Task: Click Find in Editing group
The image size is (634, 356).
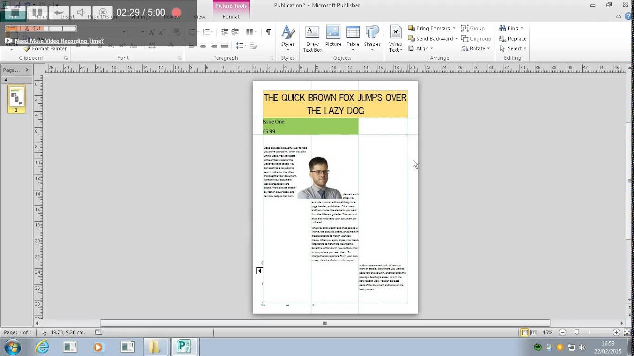Action: (511, 28)
